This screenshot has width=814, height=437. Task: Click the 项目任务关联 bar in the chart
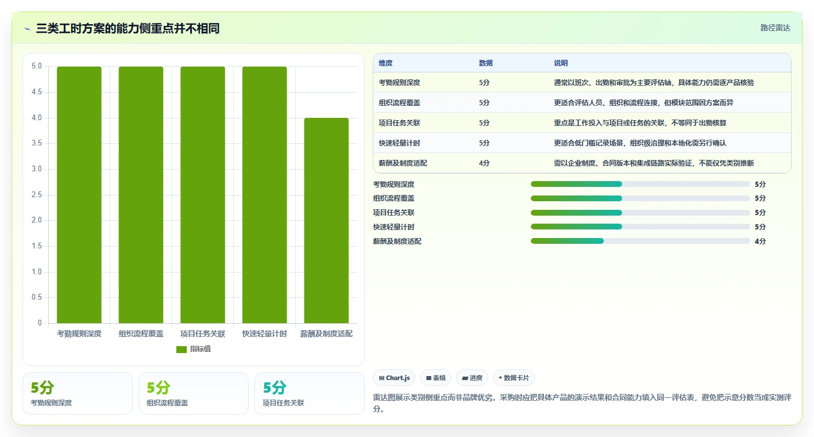pos(203,195)
